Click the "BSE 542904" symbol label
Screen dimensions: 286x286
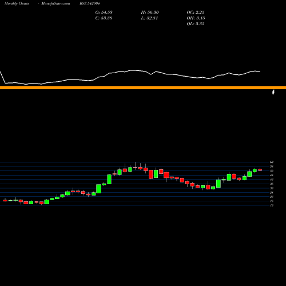tap(90, 3)
